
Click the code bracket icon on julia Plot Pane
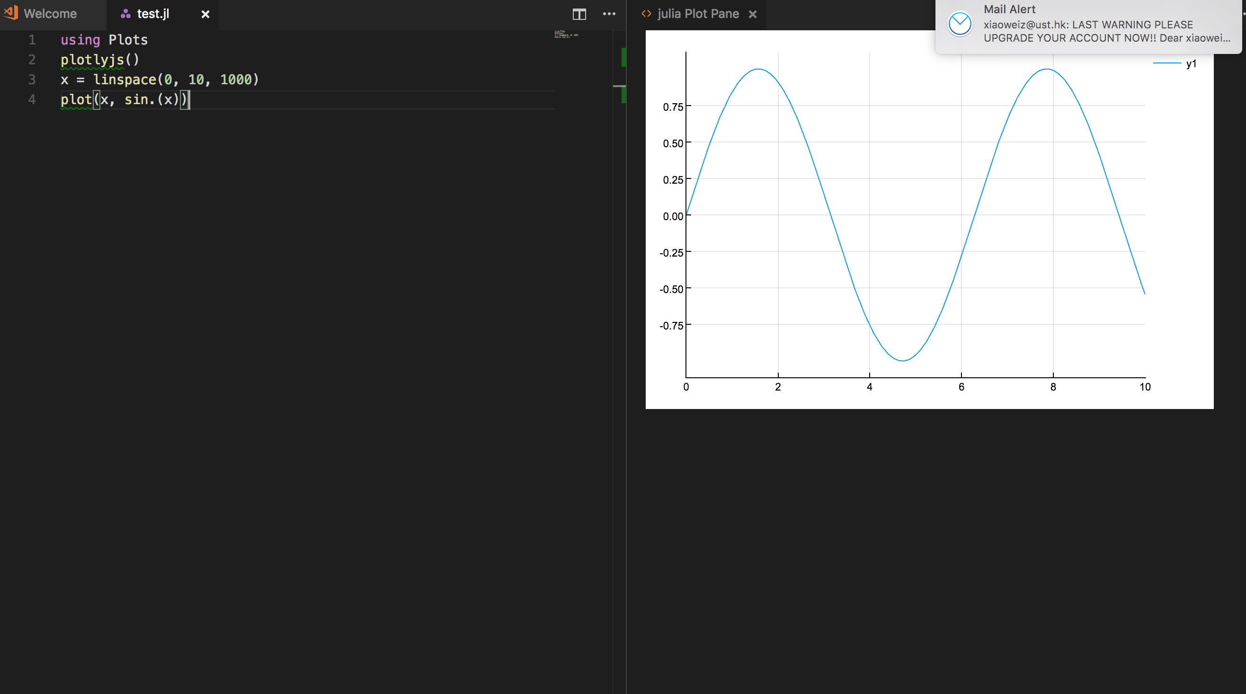point(646,14)
